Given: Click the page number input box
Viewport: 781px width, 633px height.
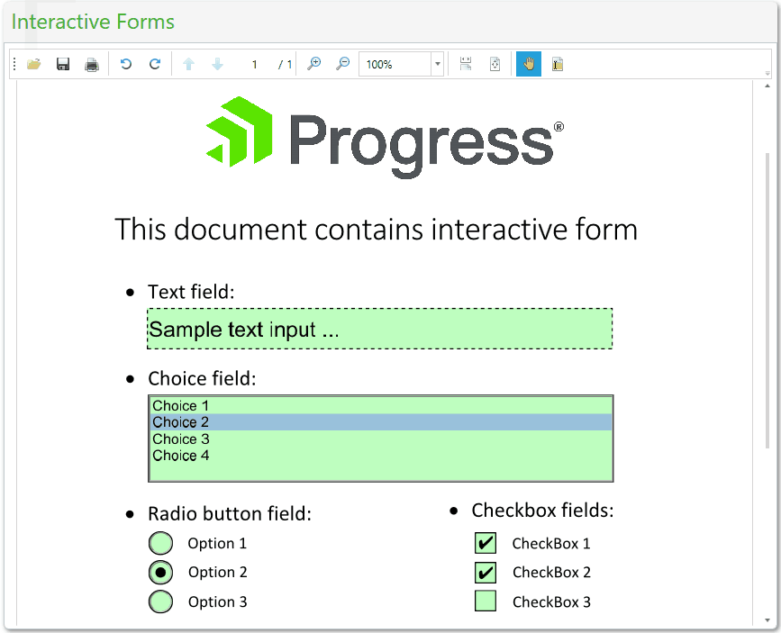Looking at the screenshot, I should click(254, 64).
